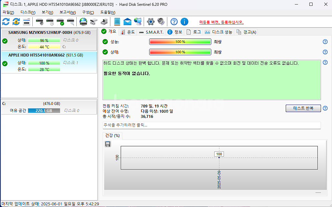332x207 pixels.
Task: Click SAMSUNG 44 °C temperature bar
Action: click(x=44, y=47)
